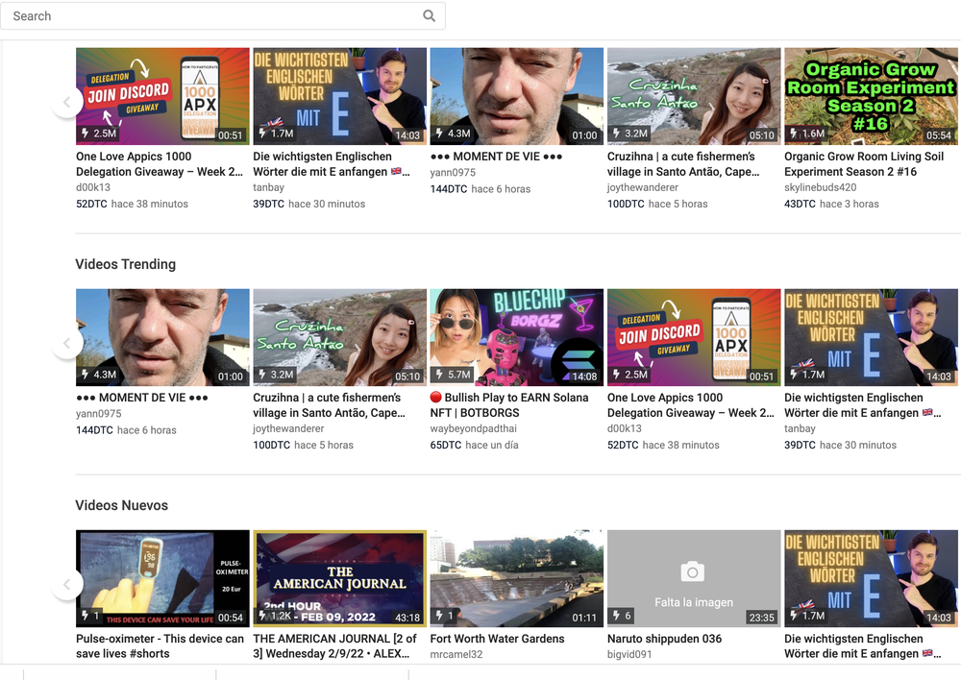961x680 pixels.
Task: Open the video titled Fort Worth Water Gardens
Action: click(x=497, y=639)
